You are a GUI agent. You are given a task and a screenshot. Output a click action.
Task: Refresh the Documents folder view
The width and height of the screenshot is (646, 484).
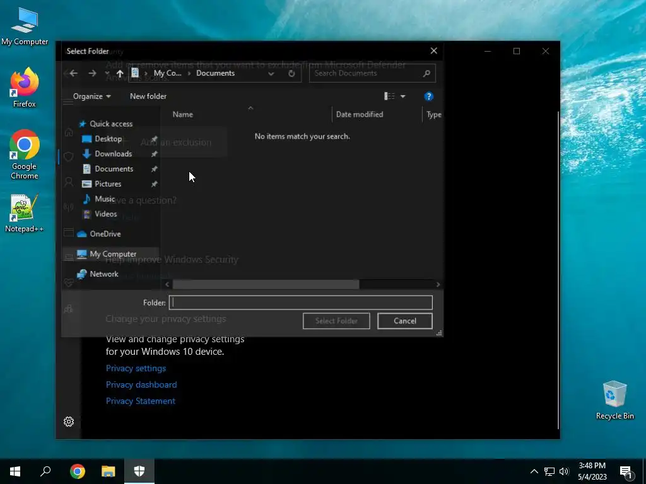(291, 74)
